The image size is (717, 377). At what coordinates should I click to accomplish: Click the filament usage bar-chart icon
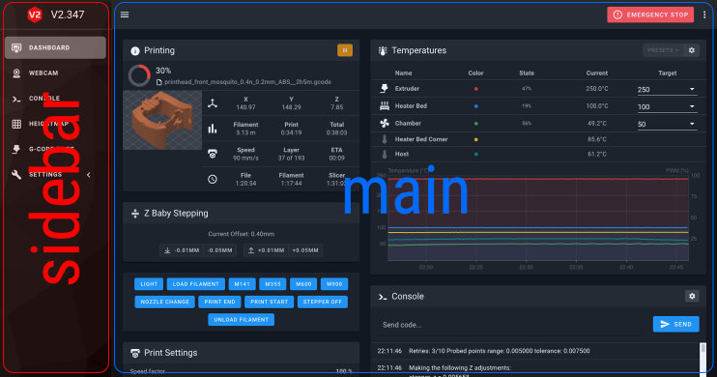click(213, 129)
